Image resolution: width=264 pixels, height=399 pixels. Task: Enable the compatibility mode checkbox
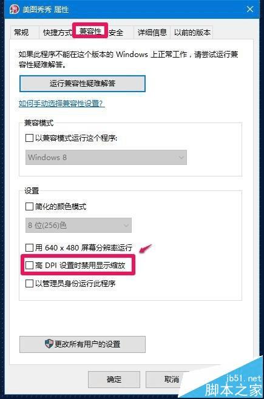tap(29, 138)
